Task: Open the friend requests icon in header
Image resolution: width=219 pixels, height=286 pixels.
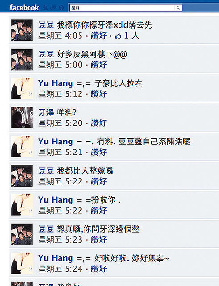Action: click(x=45, y=8)
